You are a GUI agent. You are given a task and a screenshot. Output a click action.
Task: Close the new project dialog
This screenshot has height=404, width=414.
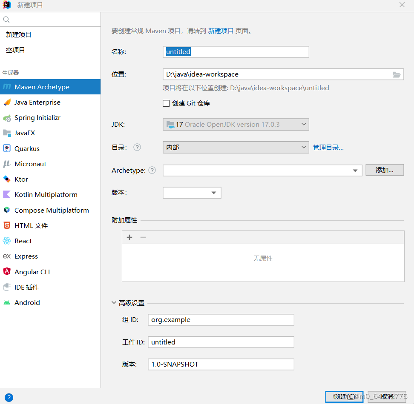tap(402, 5)
